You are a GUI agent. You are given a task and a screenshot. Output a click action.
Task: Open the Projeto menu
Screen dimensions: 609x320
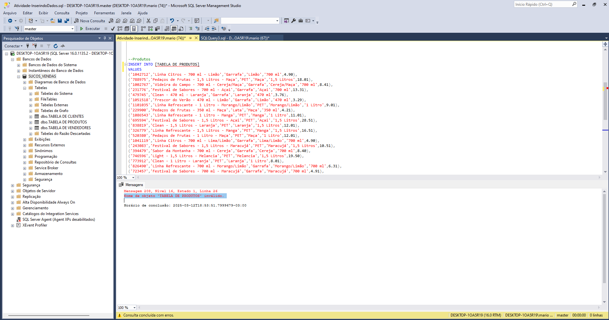click(82, 13)
